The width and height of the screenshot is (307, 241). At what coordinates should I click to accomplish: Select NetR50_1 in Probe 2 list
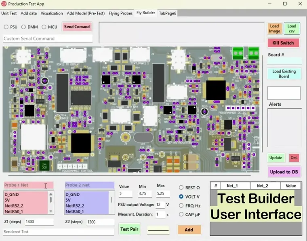tap(87, 211)
